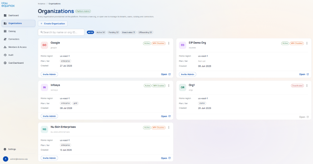This screenshot has width=313, height=164.
Task: Click the admin@instance.eip account label
Action: coord(19,159)
